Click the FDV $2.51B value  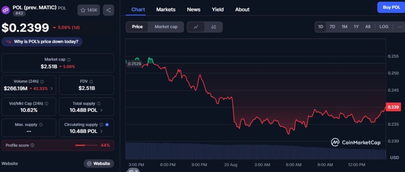tap(87, 89)
